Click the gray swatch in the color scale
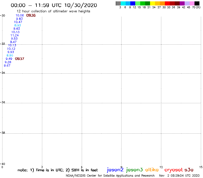203x178 pixels. [x=118, y=3]
